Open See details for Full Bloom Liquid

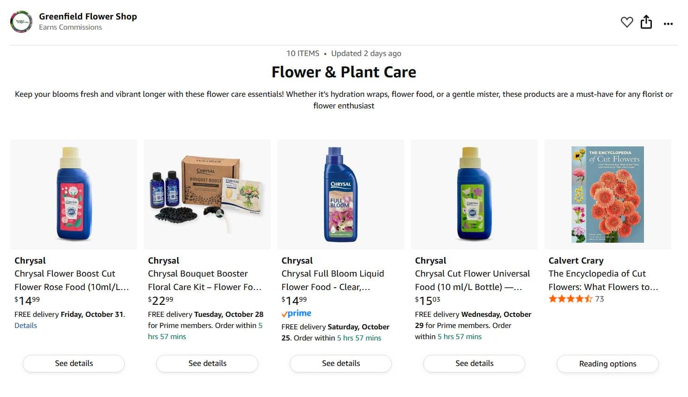pyautogui.click(x=340, y=363)
